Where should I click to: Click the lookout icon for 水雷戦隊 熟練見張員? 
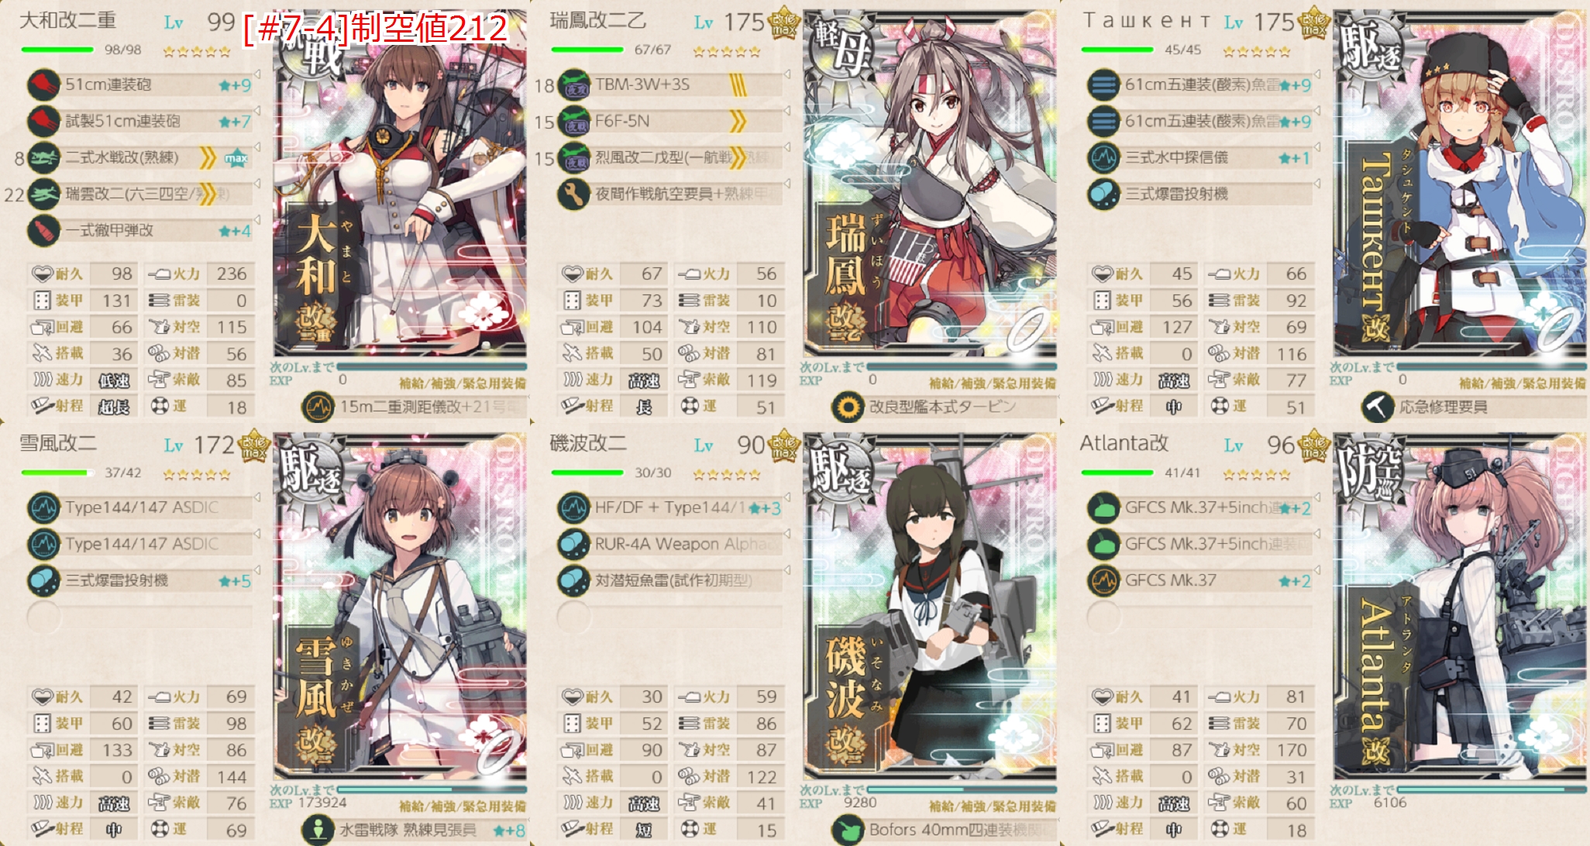click(318, 830)
